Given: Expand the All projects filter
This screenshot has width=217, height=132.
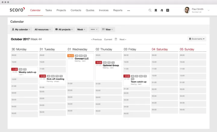Looking at the screenshot, I should [x=64, y=30].
